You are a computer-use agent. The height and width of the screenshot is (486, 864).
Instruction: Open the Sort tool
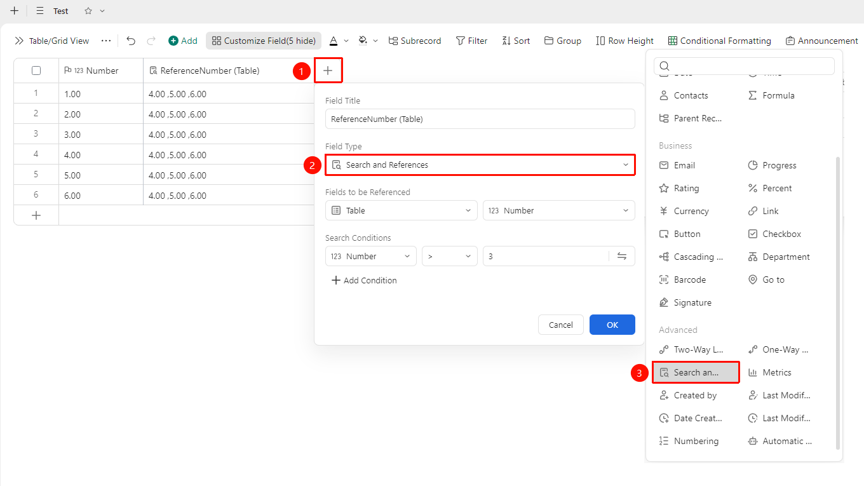516,41
